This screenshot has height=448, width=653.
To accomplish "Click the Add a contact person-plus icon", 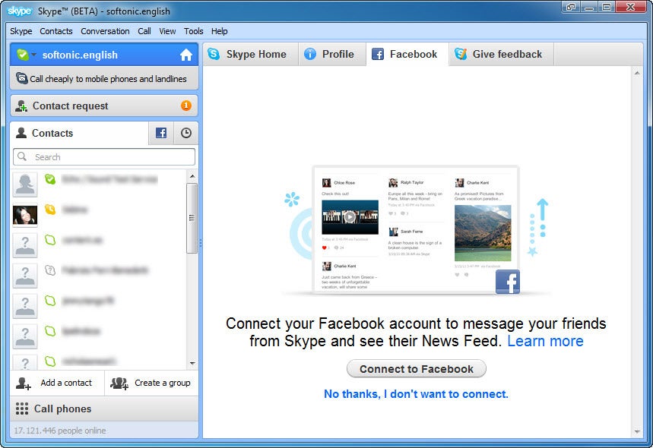I will tap(24, 383).
